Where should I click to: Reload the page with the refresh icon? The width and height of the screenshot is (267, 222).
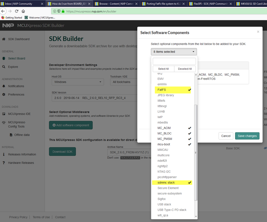point(17,11)
